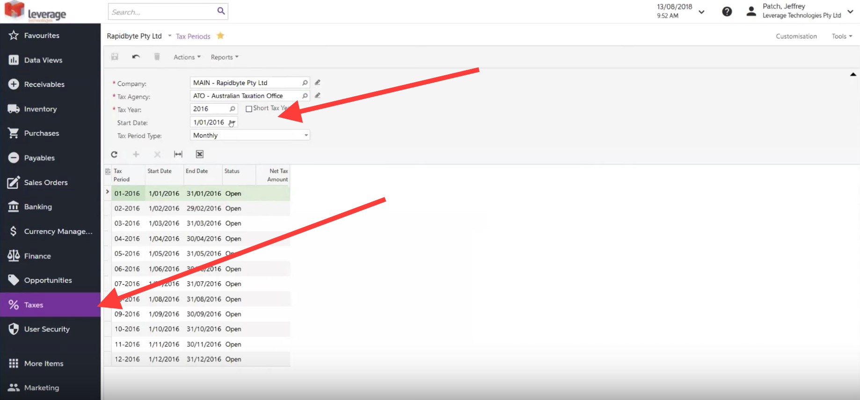Open the Tools dropdown
The width and height of the screenshot is (860, 400).
pos(842,36)
